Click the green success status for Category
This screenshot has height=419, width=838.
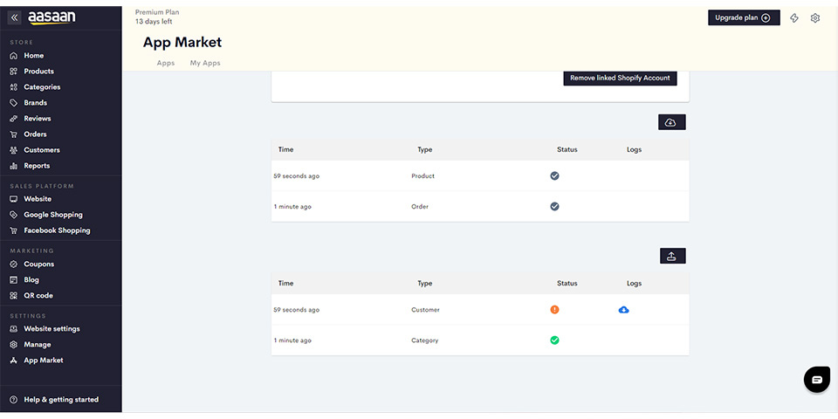tap(555, 340)
